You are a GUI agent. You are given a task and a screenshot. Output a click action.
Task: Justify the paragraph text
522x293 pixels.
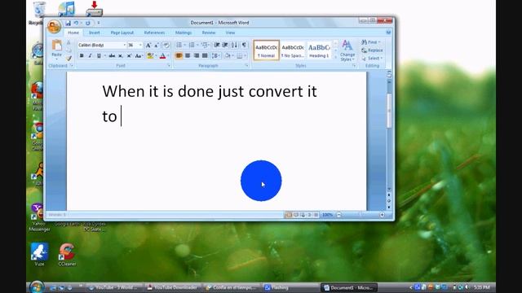[205, 56]
